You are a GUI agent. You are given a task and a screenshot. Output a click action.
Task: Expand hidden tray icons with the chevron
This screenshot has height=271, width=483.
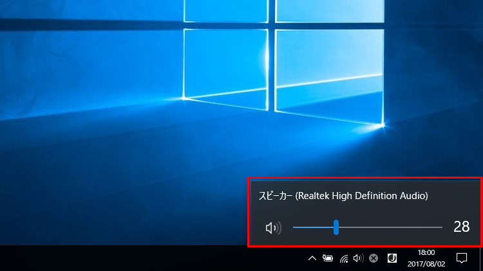pos(312,258)
